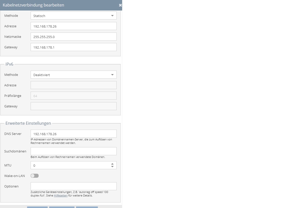The height and width of the screenshot is (208, 289).
Task: Click the 'Beim Auflösen von Rechnernamen' hint text
Action: coord(68,157)
